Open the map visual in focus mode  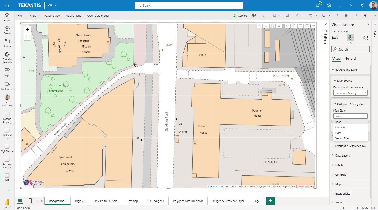click(x=307, y=25)
